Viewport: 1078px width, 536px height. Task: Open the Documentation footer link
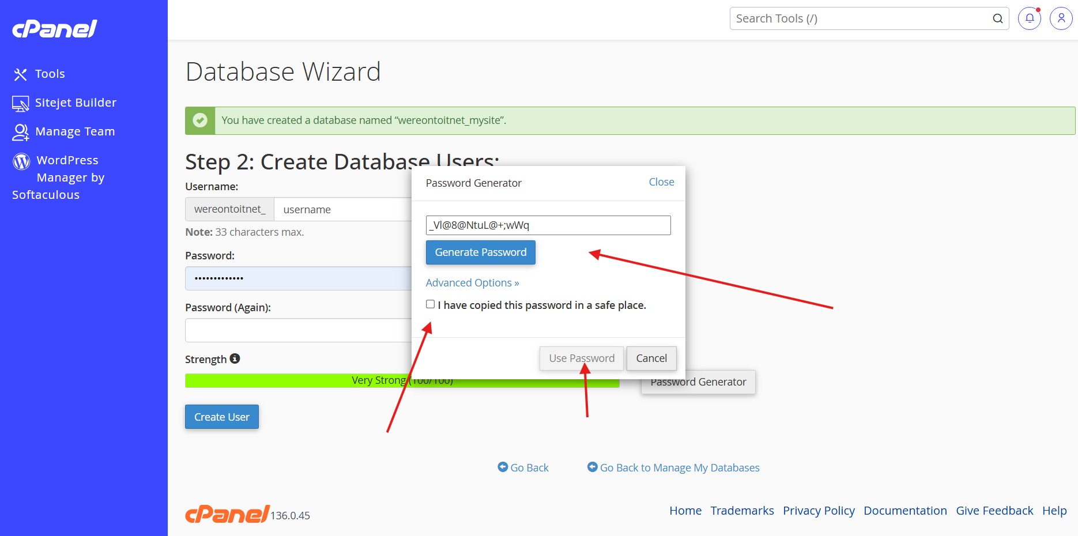(x=905, y=511)
